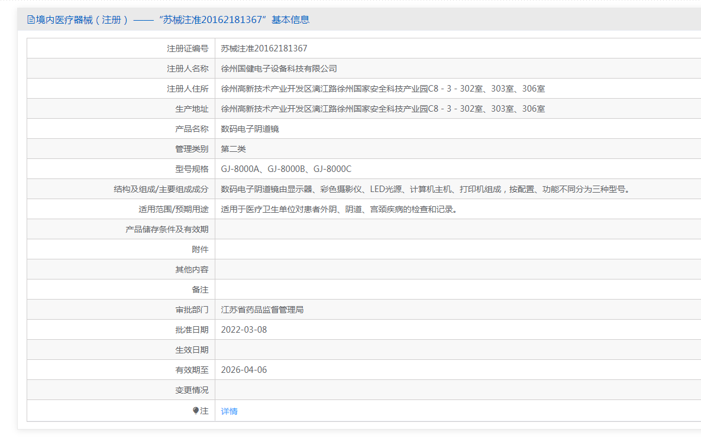
Task: Click the 变更情况 row label
Action: coord(192,390)
